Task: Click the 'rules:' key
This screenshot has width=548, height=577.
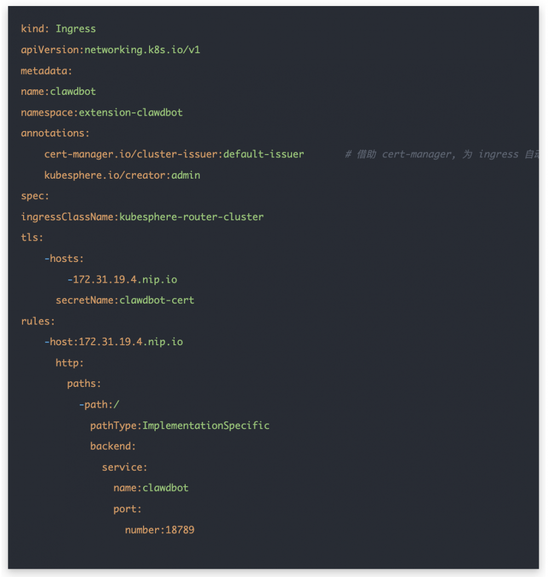Action: click(38, 321)
